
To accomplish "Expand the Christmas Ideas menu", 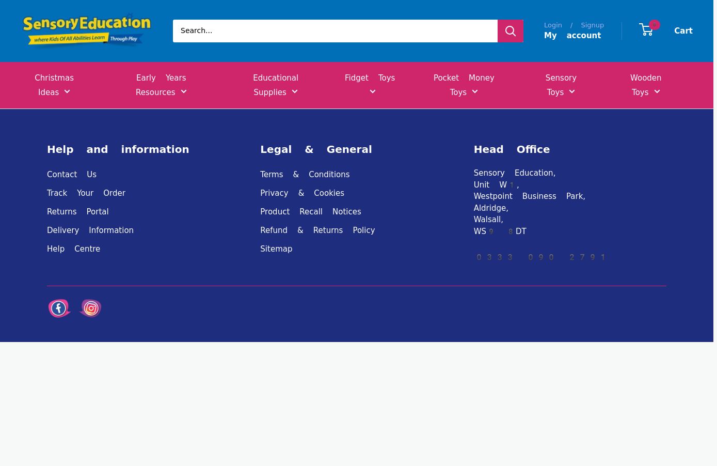I will point(54,85).
